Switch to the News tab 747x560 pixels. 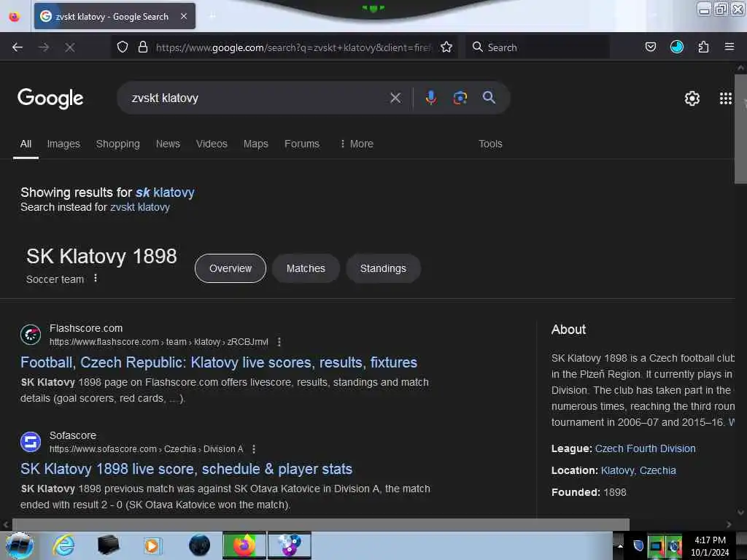[x=169, y=144]
